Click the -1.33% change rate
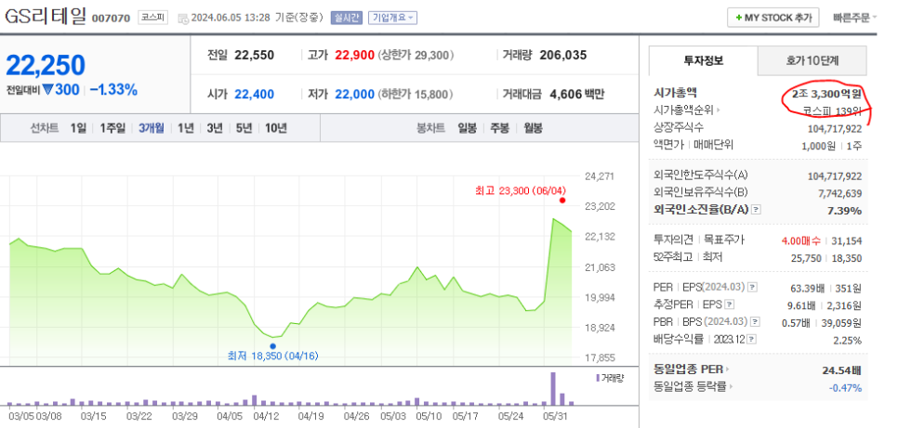Viewport: 898px width, 428px height. 113,90
